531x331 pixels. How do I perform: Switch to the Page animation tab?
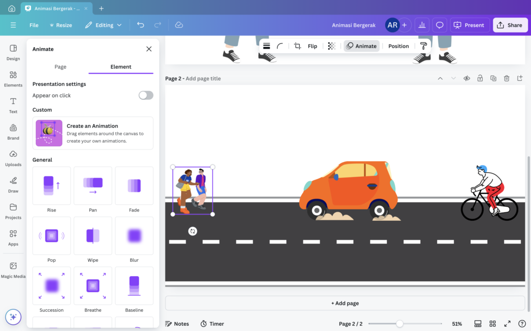(x=60, y=67)
